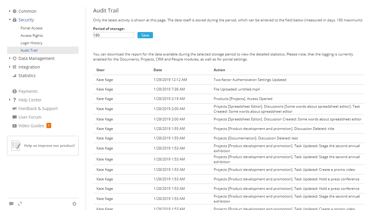Click the Period of storage input field
Image resolution: width=369 pixels, height=210 pixels.
click(x=113, y=35)
